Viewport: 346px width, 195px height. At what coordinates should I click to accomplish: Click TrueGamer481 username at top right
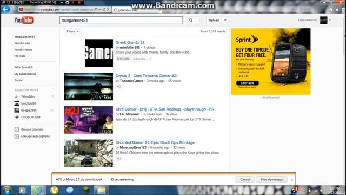(x=308, y=20)
